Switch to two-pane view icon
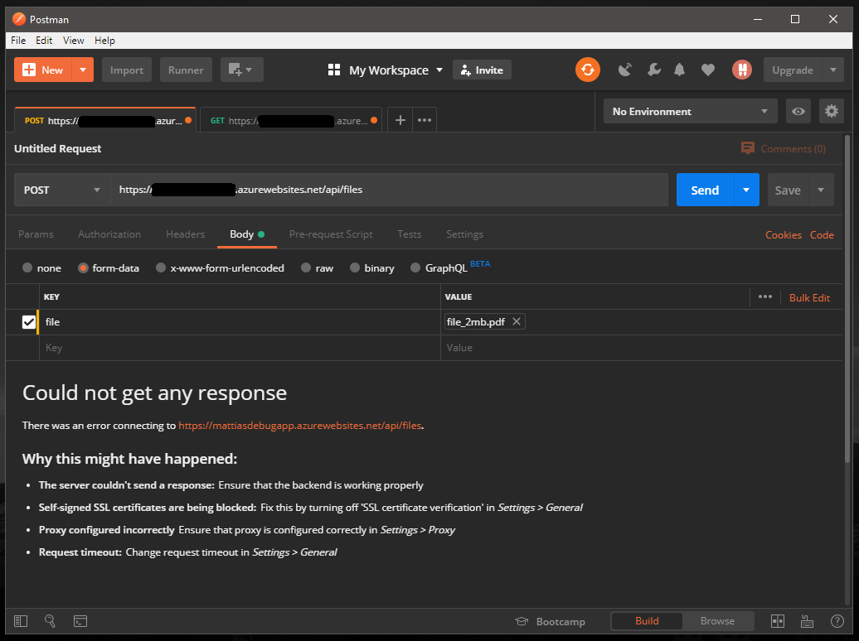 (x=778, y=621)
